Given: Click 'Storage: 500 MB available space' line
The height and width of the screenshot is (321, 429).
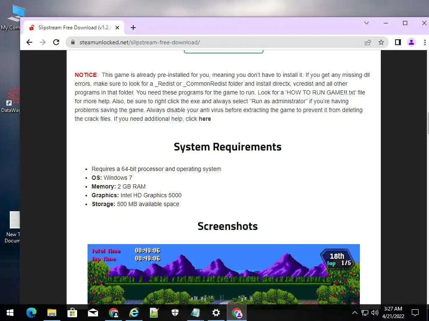Looking at the screenshot, I should [135, 204].
